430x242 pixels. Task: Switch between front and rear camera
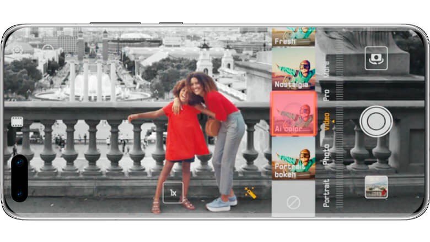click(x=376, y=58)
